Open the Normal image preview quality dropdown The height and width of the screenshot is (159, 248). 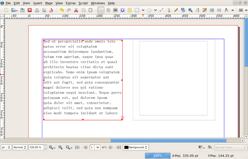20,147
